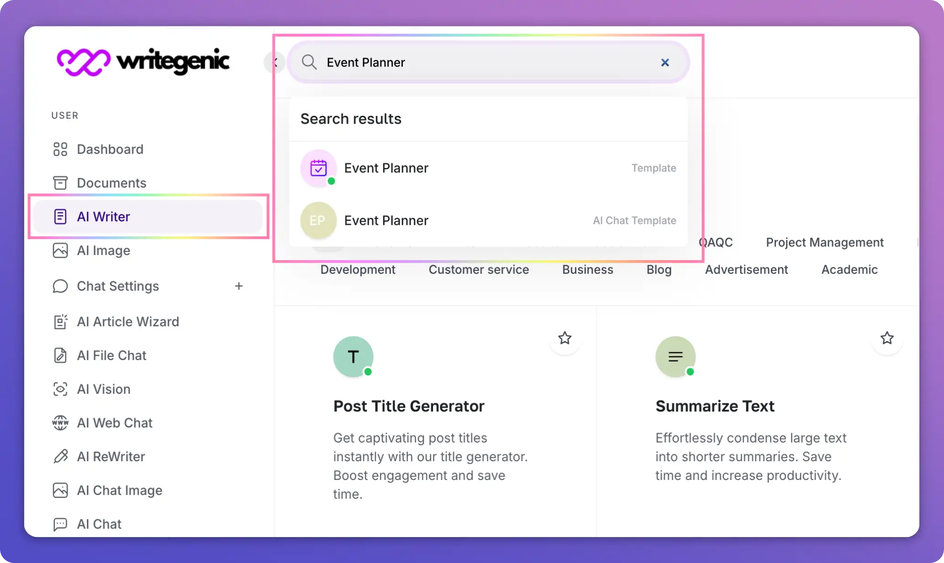
Task: Click the Event Planner calendar icon
Action: click(318, 168)
